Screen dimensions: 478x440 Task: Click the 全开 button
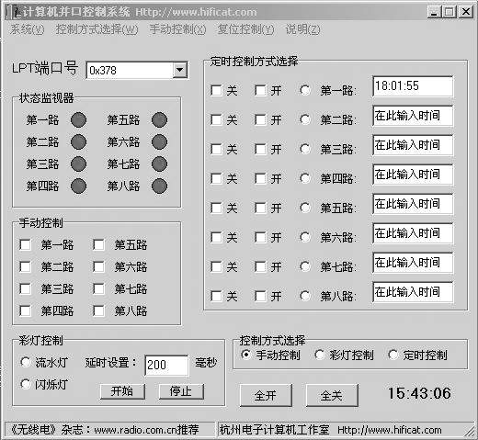click(x=266, y=395)
